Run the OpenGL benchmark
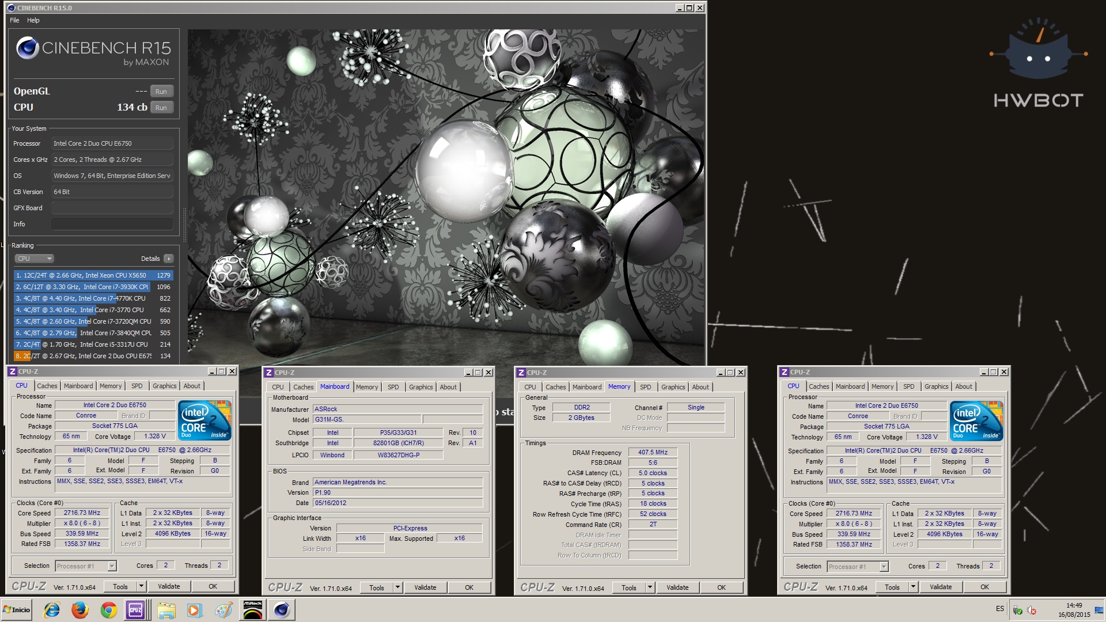 tap(161, 92)
